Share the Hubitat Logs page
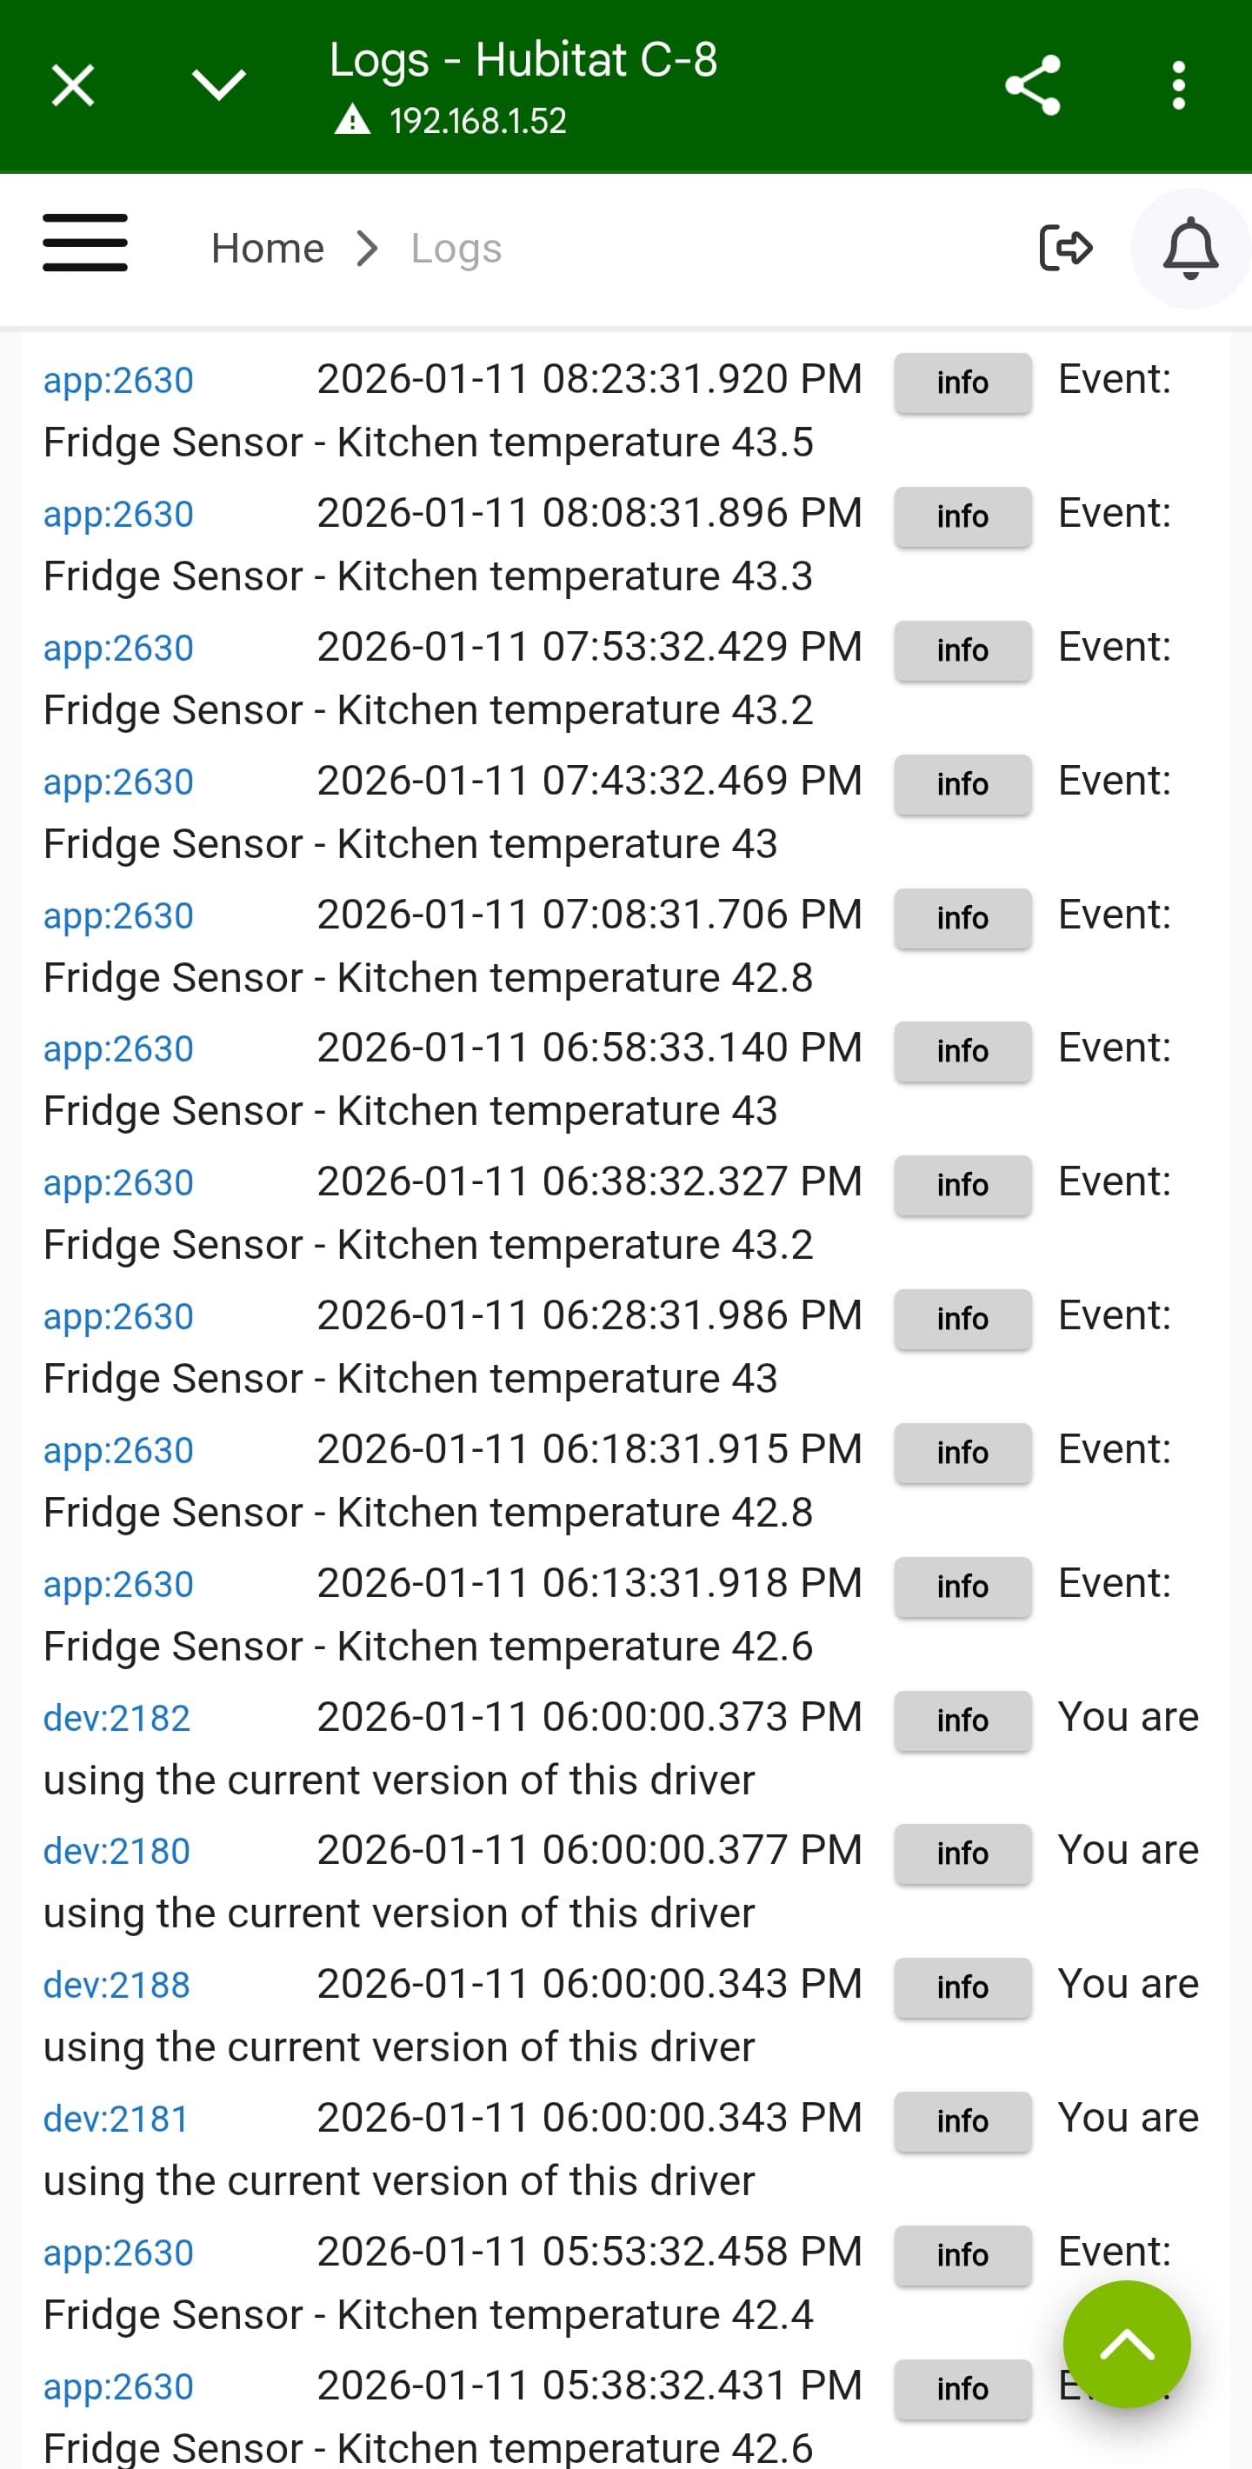1252x2469 pixels. (1033, 85)
